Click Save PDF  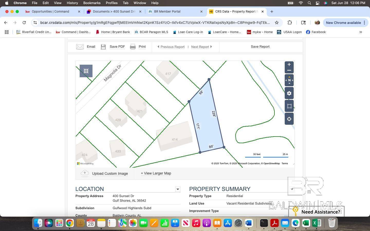pos(117,47)
